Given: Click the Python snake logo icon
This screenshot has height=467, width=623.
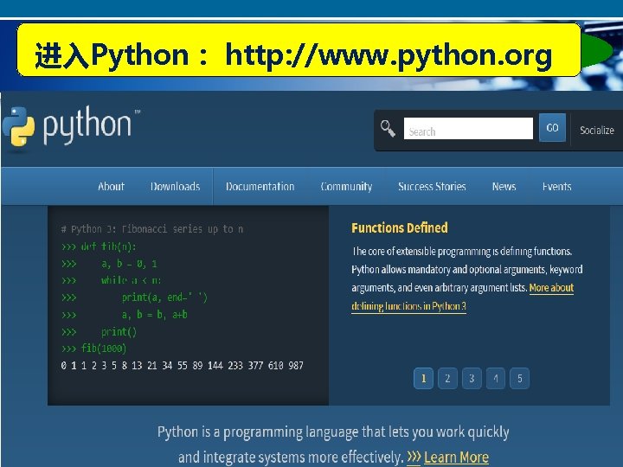Looking at the screenshot, I should 19,126.
